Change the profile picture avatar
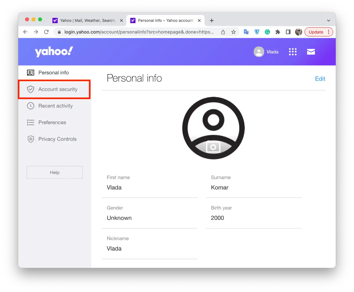Viewport: 354px width, 292px height. coord(213,128)
